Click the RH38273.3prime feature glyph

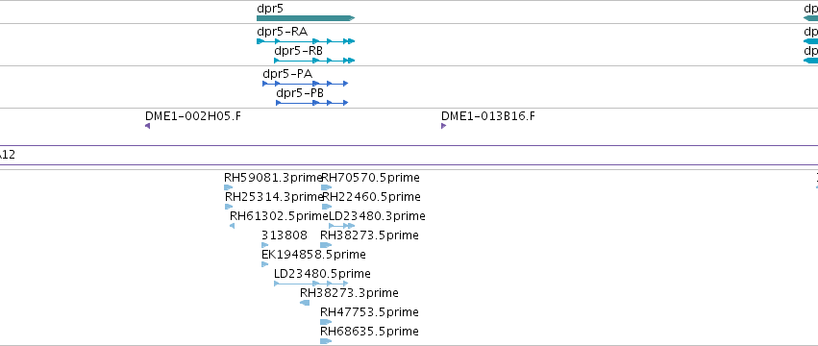pyautogui.click(x=305, y=303)
